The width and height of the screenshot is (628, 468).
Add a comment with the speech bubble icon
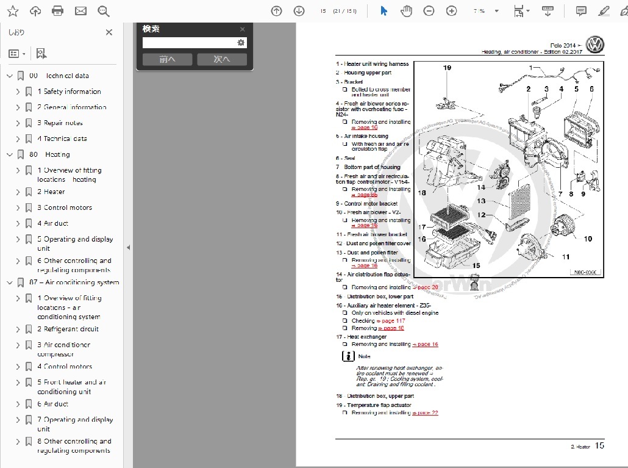580,11
